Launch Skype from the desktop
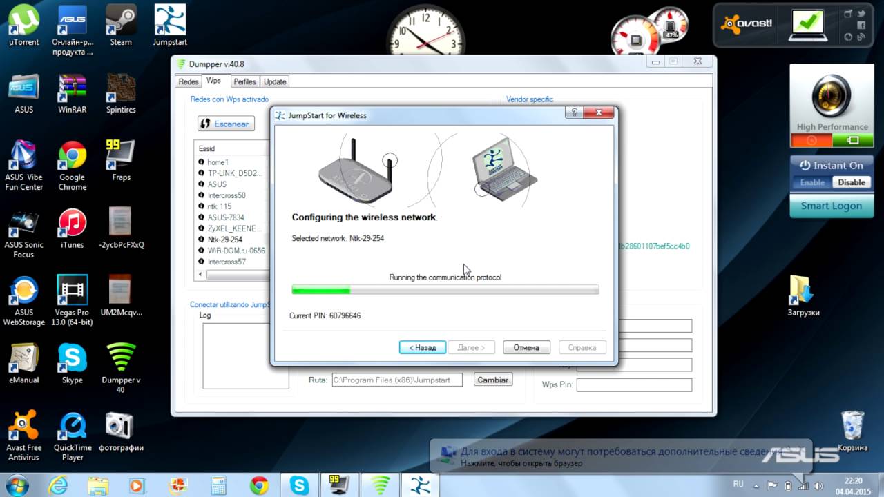 point(73,364)
